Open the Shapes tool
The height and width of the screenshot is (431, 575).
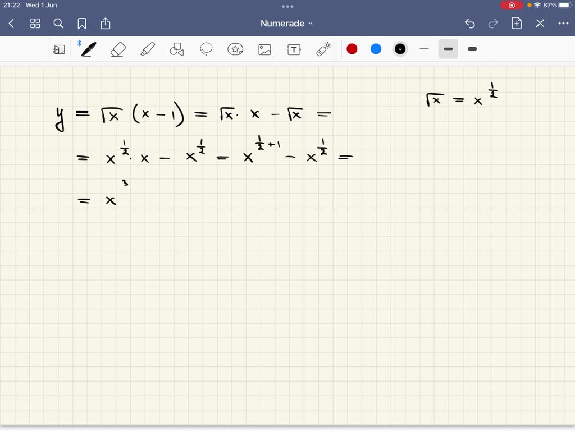176,49
